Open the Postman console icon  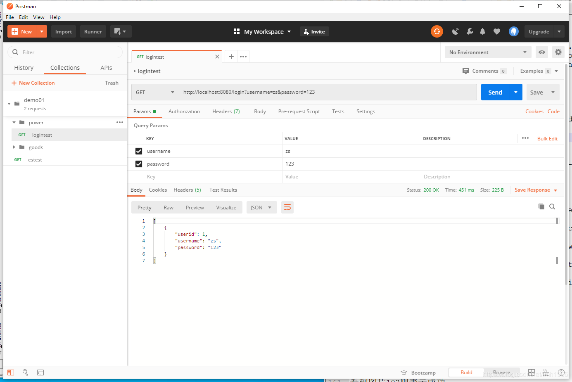40,373
